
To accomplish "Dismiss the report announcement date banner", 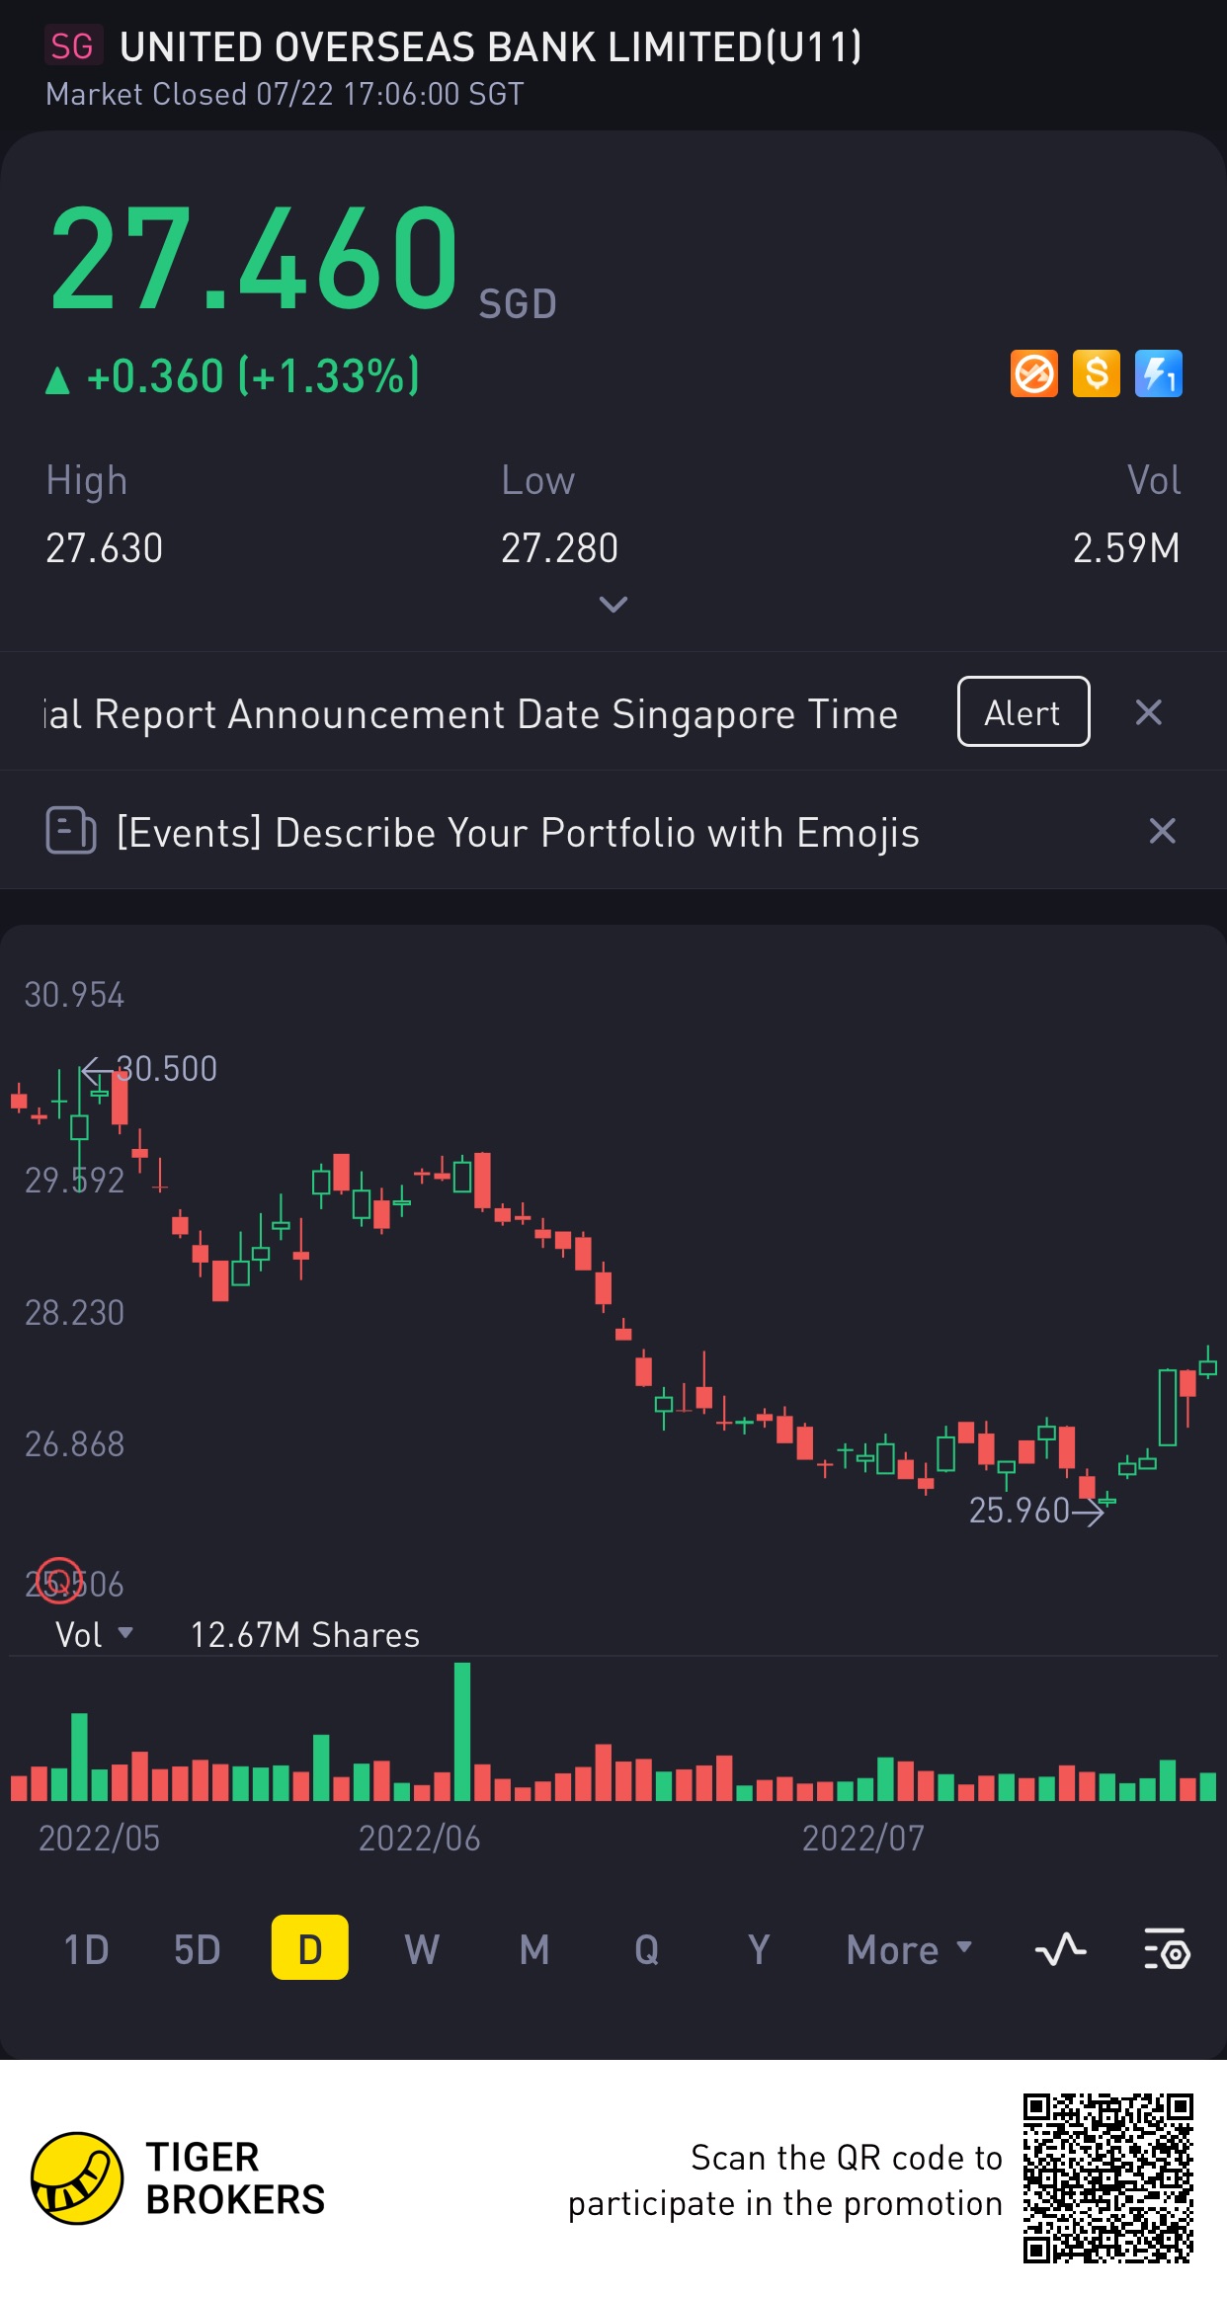I will (x=1148, y=712).
